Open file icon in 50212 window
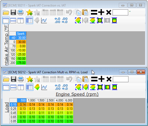 coord(6,79)
